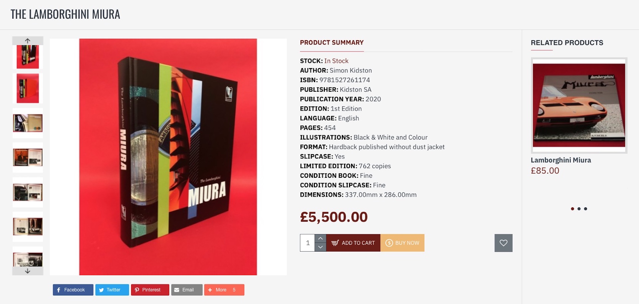Image resolution: width=639 pixels, height=304 pixels.
Task: Pin the book on Pinterest
Action: point(150,290)
